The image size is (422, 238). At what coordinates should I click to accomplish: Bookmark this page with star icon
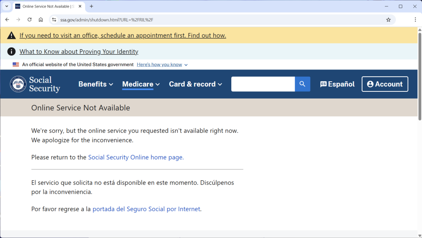click(x=388, y=20)
